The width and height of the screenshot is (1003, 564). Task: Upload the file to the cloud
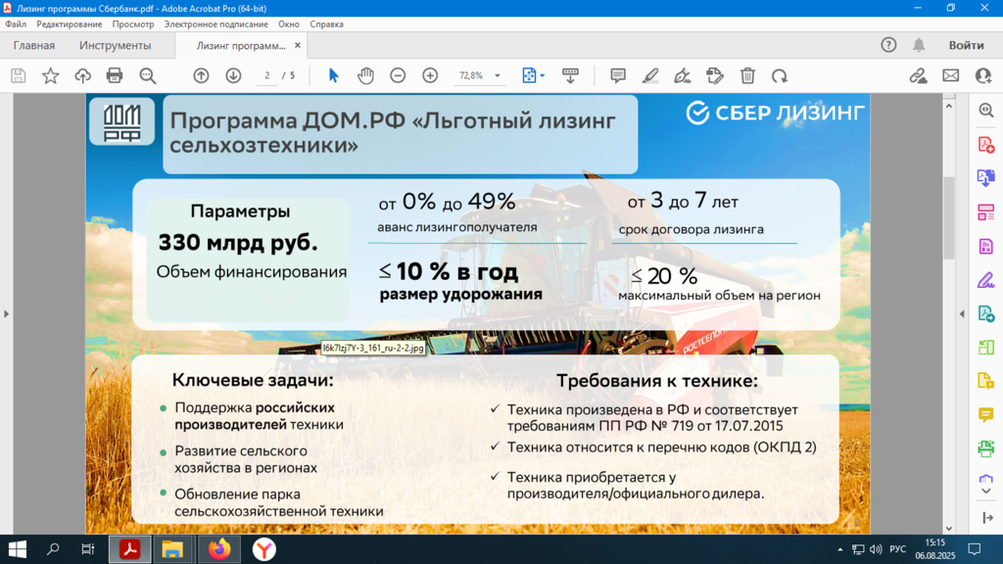coord(82,75)
